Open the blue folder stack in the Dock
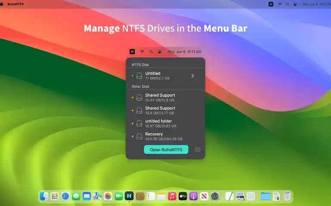331x206 pixels. click(x=265, y=196)
